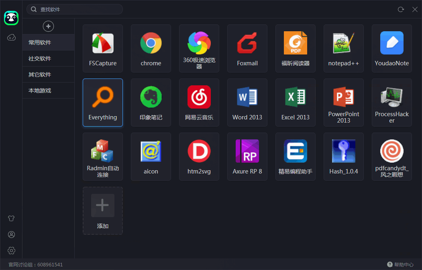
Task: Launch the 网易云音乐 tile
Action: tap(199, 103)
